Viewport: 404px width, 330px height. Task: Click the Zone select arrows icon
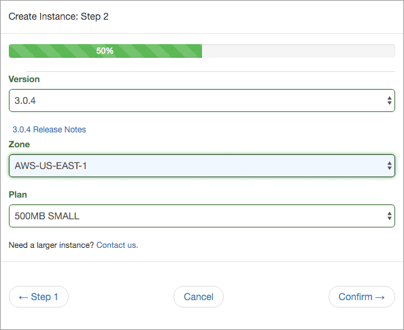click(x=389, y=166)
